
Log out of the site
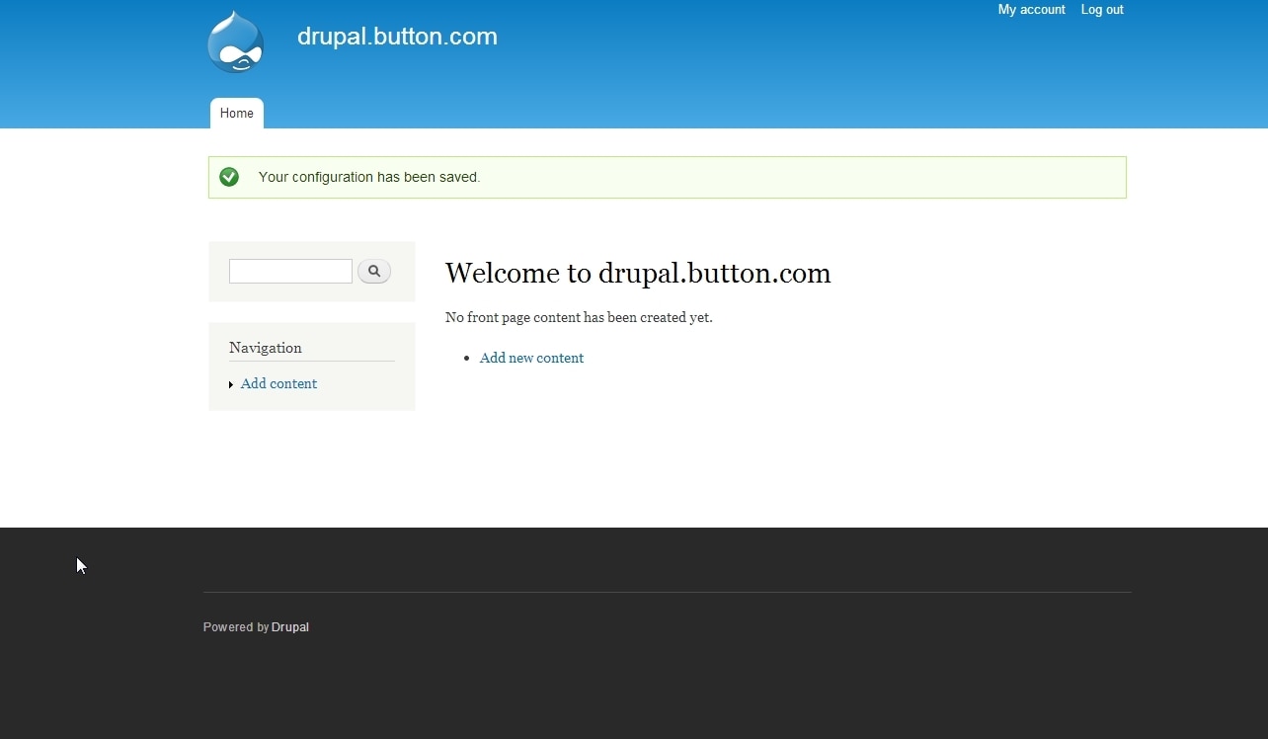point(1102,10)
